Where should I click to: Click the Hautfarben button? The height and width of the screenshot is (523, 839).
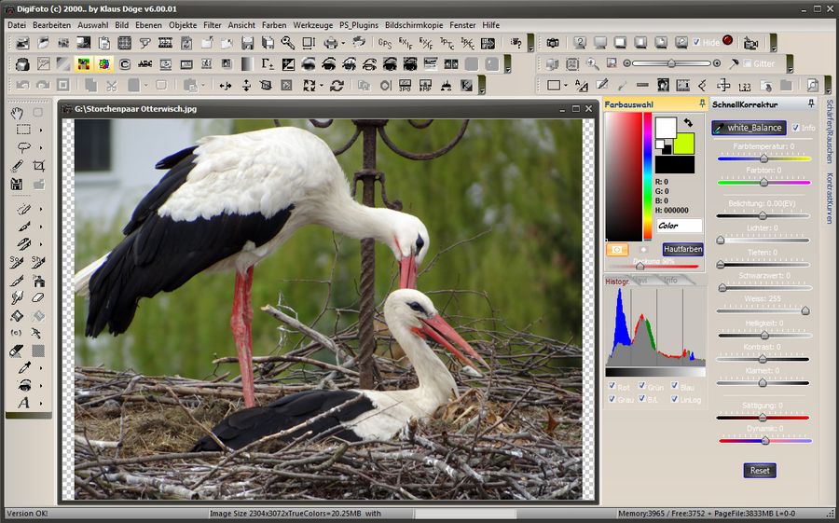(x=682, y=249)
